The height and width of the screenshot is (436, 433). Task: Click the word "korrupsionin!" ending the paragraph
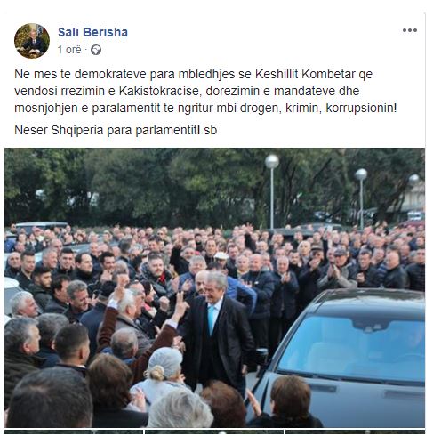click(x=361, y=109)
